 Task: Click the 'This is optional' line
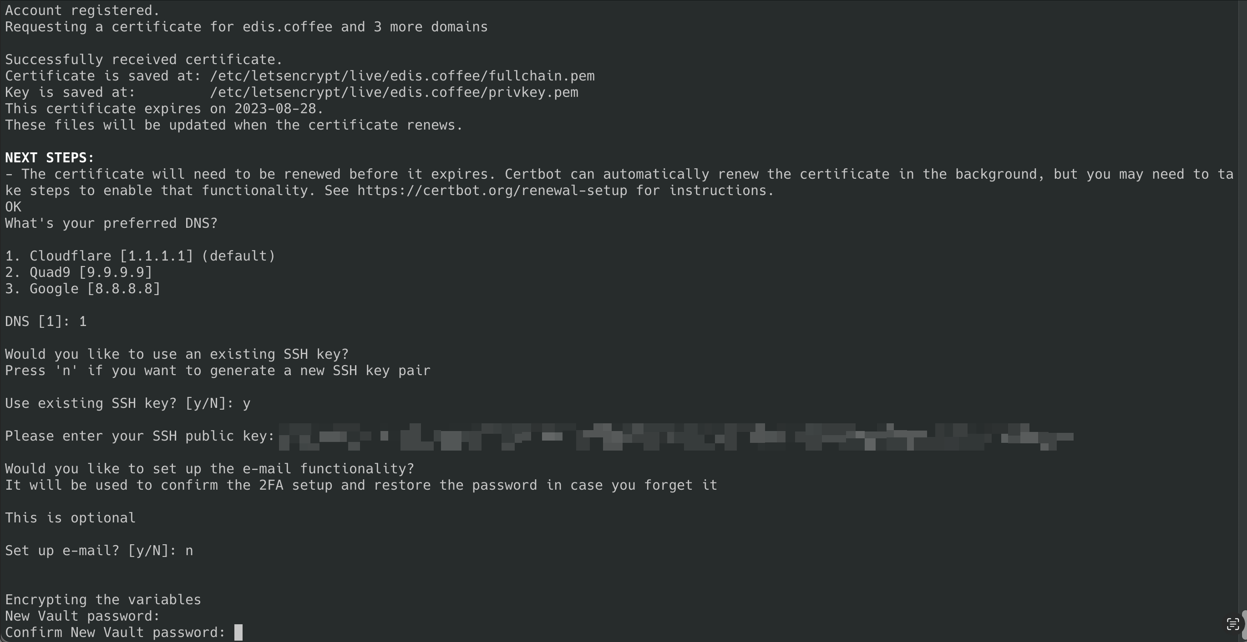click(x=70, y=518)
